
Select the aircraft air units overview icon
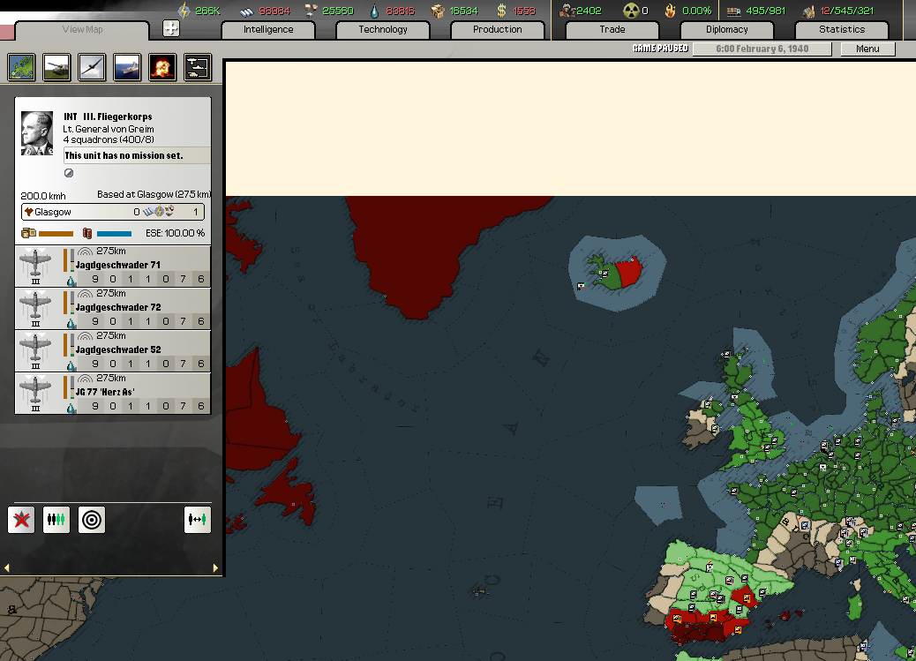point(92,67)
